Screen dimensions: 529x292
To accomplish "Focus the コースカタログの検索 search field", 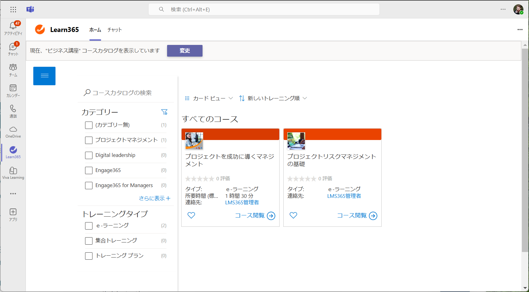I will (126, 93).
